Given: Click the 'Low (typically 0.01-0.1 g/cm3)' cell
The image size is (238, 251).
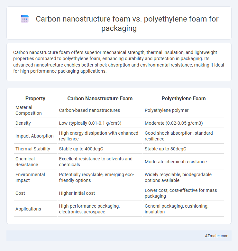Looking at the screenshot, I should pyautogui.click(x=100, y=123).
